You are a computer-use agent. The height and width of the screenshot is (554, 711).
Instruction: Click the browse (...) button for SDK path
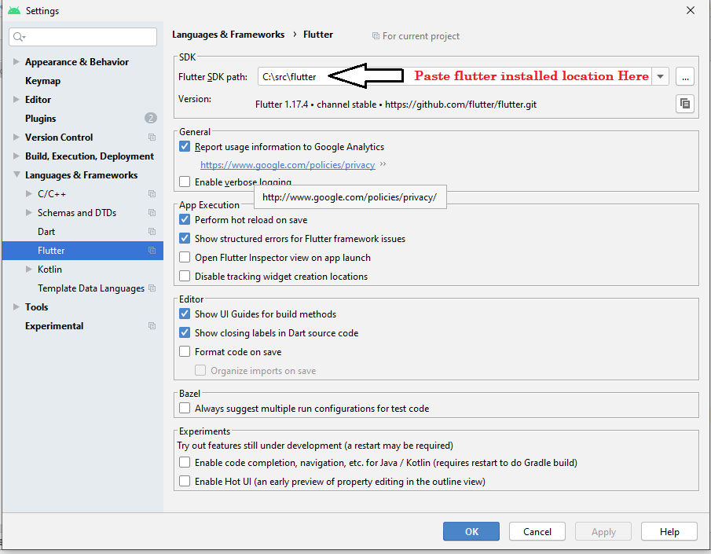685,77
